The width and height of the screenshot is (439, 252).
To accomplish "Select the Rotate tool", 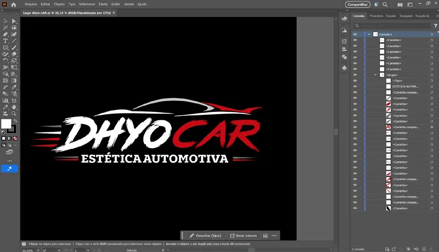I will [5, 61].
